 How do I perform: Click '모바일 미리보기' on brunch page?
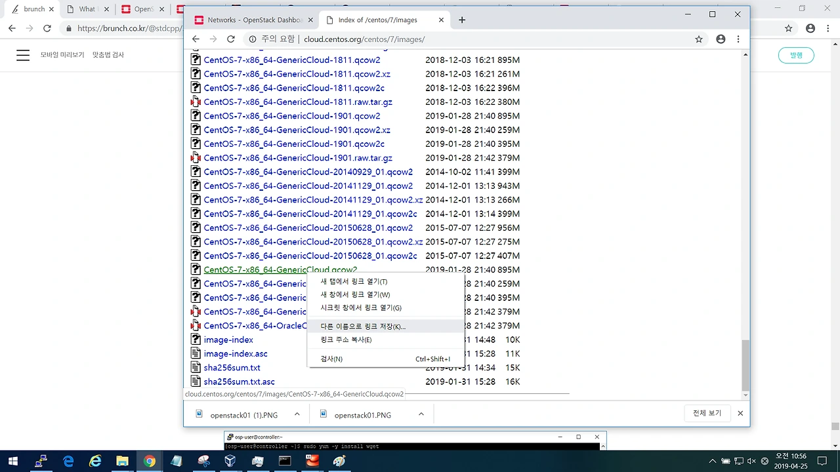62,55
